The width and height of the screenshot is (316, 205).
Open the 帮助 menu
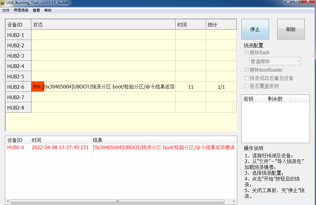click(48, 10)
